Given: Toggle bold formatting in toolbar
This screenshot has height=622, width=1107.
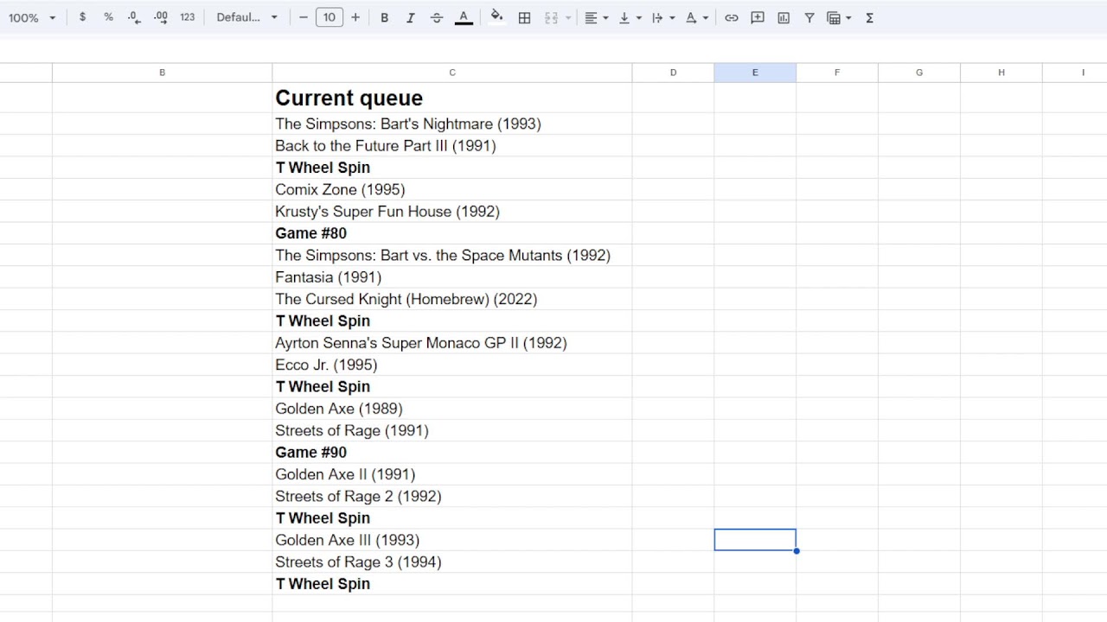Looking at the screenshot, I should point(384,17).
